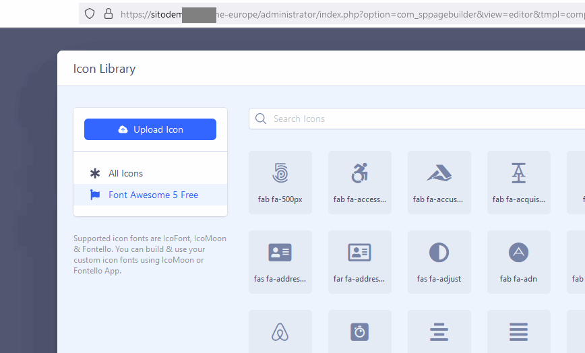Pick the align-center lines icon

(439, 331)
